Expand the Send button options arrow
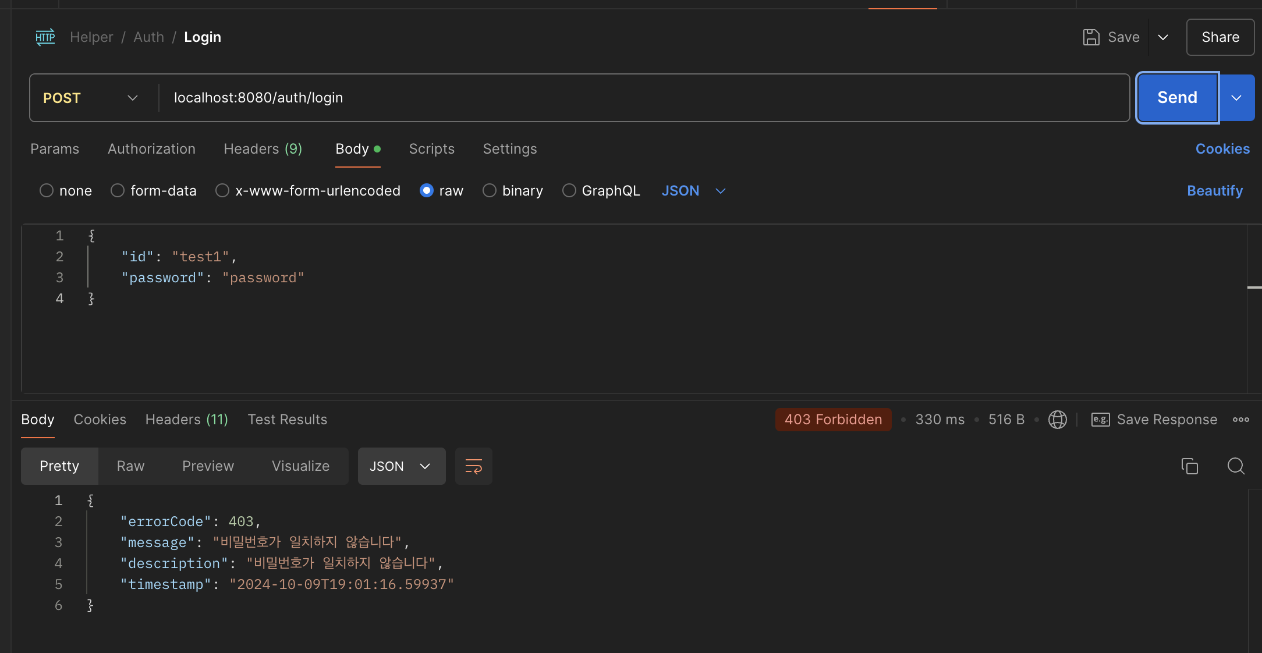The width and height of the screenshot is (1262, 653). (x=1236, y=98)
